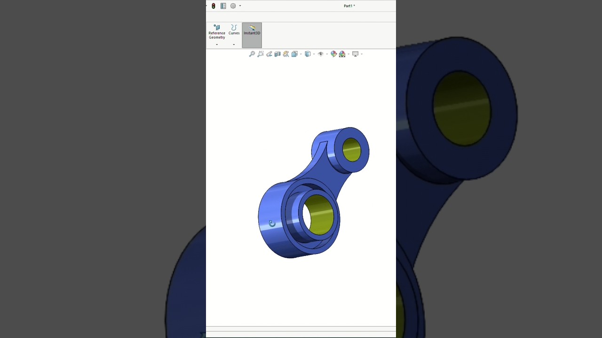Viewport: 602px width, 338px height.
Task: Click the Previous View icon
Action: [269, 54]
